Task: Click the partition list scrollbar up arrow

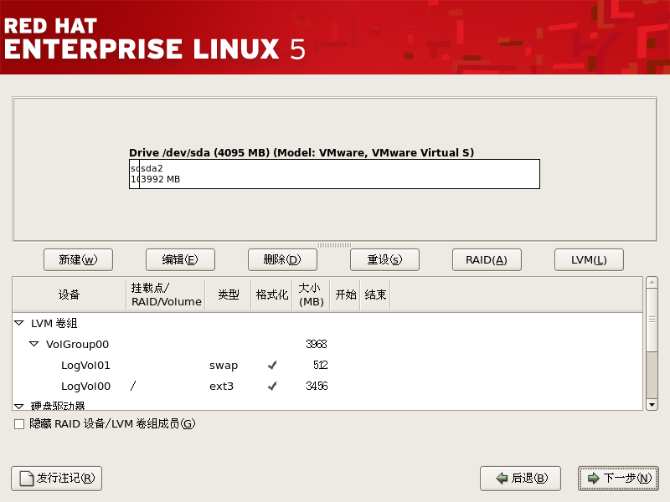Action: coord(652,283)
